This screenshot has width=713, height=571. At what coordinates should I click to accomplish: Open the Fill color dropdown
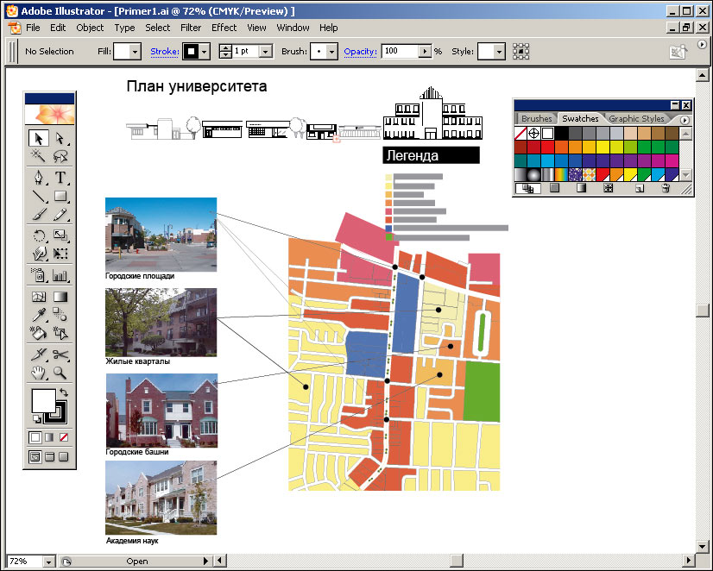135,52
